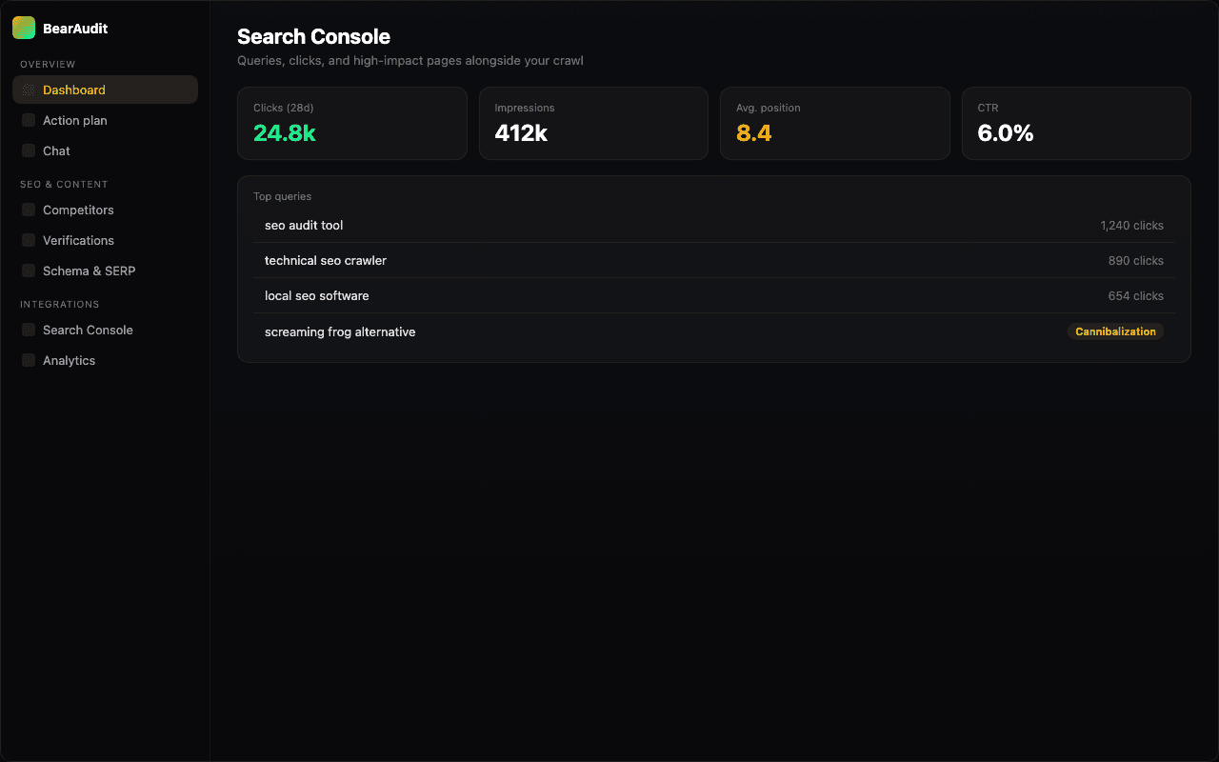
Task: Click the "Avg. position" card label
Action: click(x=769, y=108)
